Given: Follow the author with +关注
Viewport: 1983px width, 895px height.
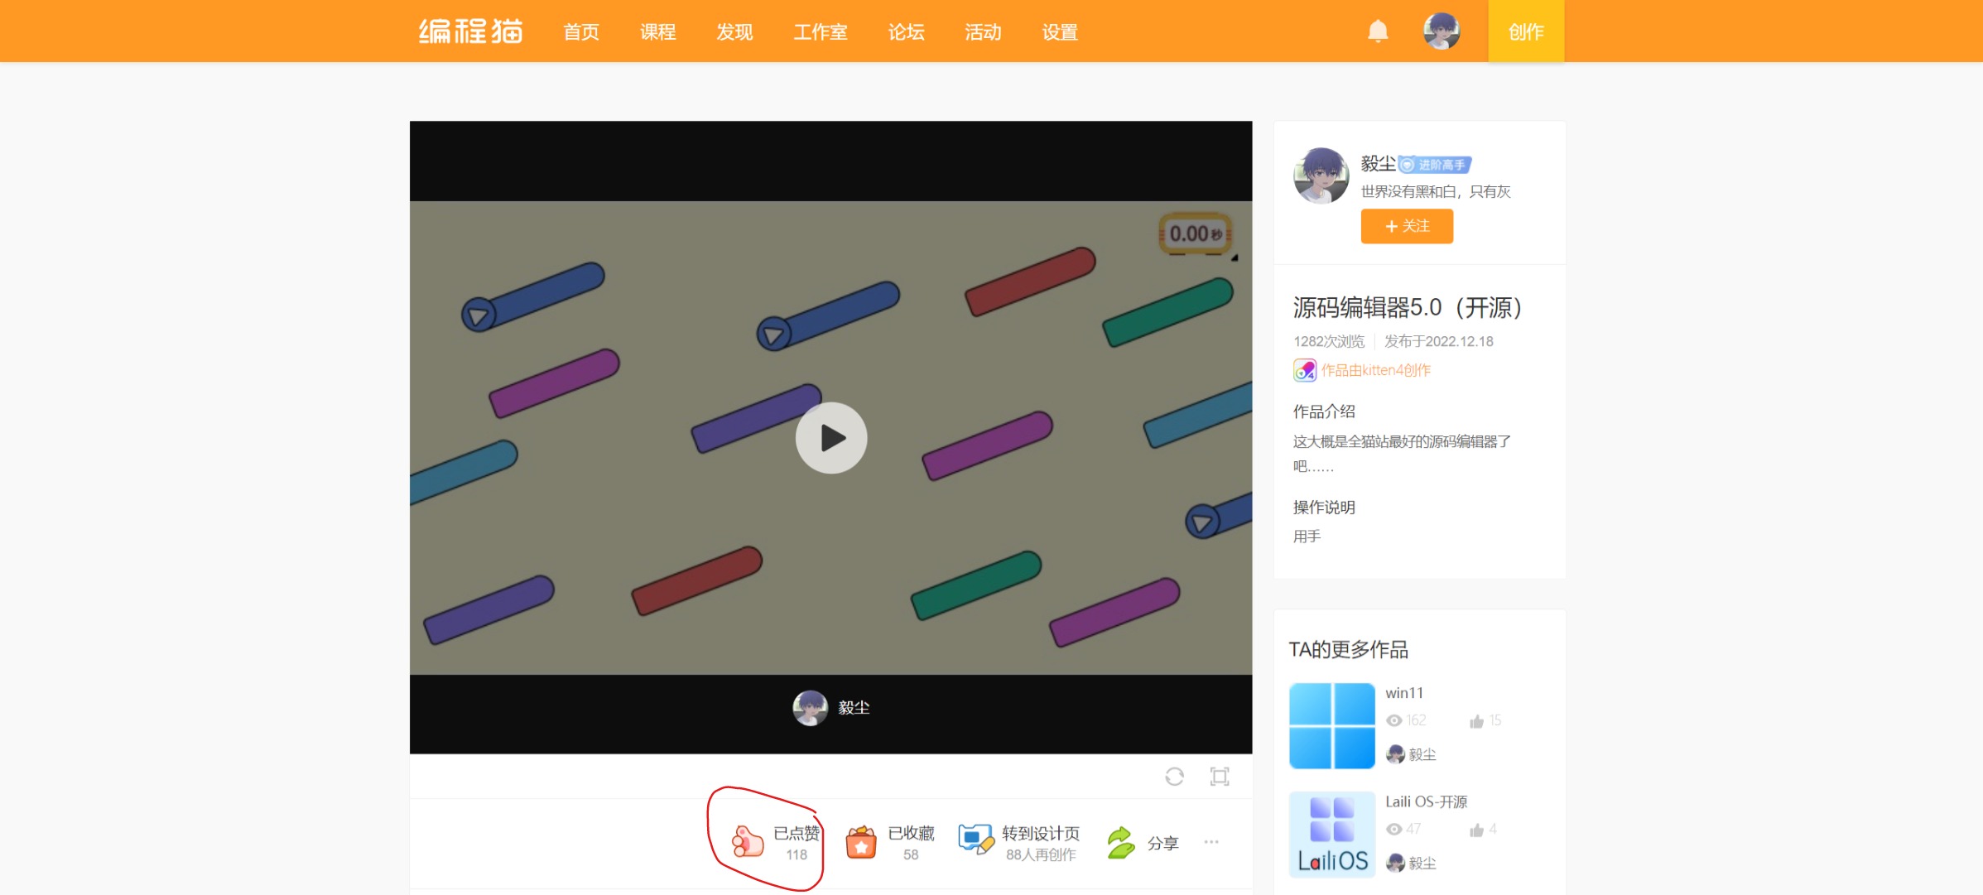Looking at the screenshot, I should click(x=1407, y=226).
